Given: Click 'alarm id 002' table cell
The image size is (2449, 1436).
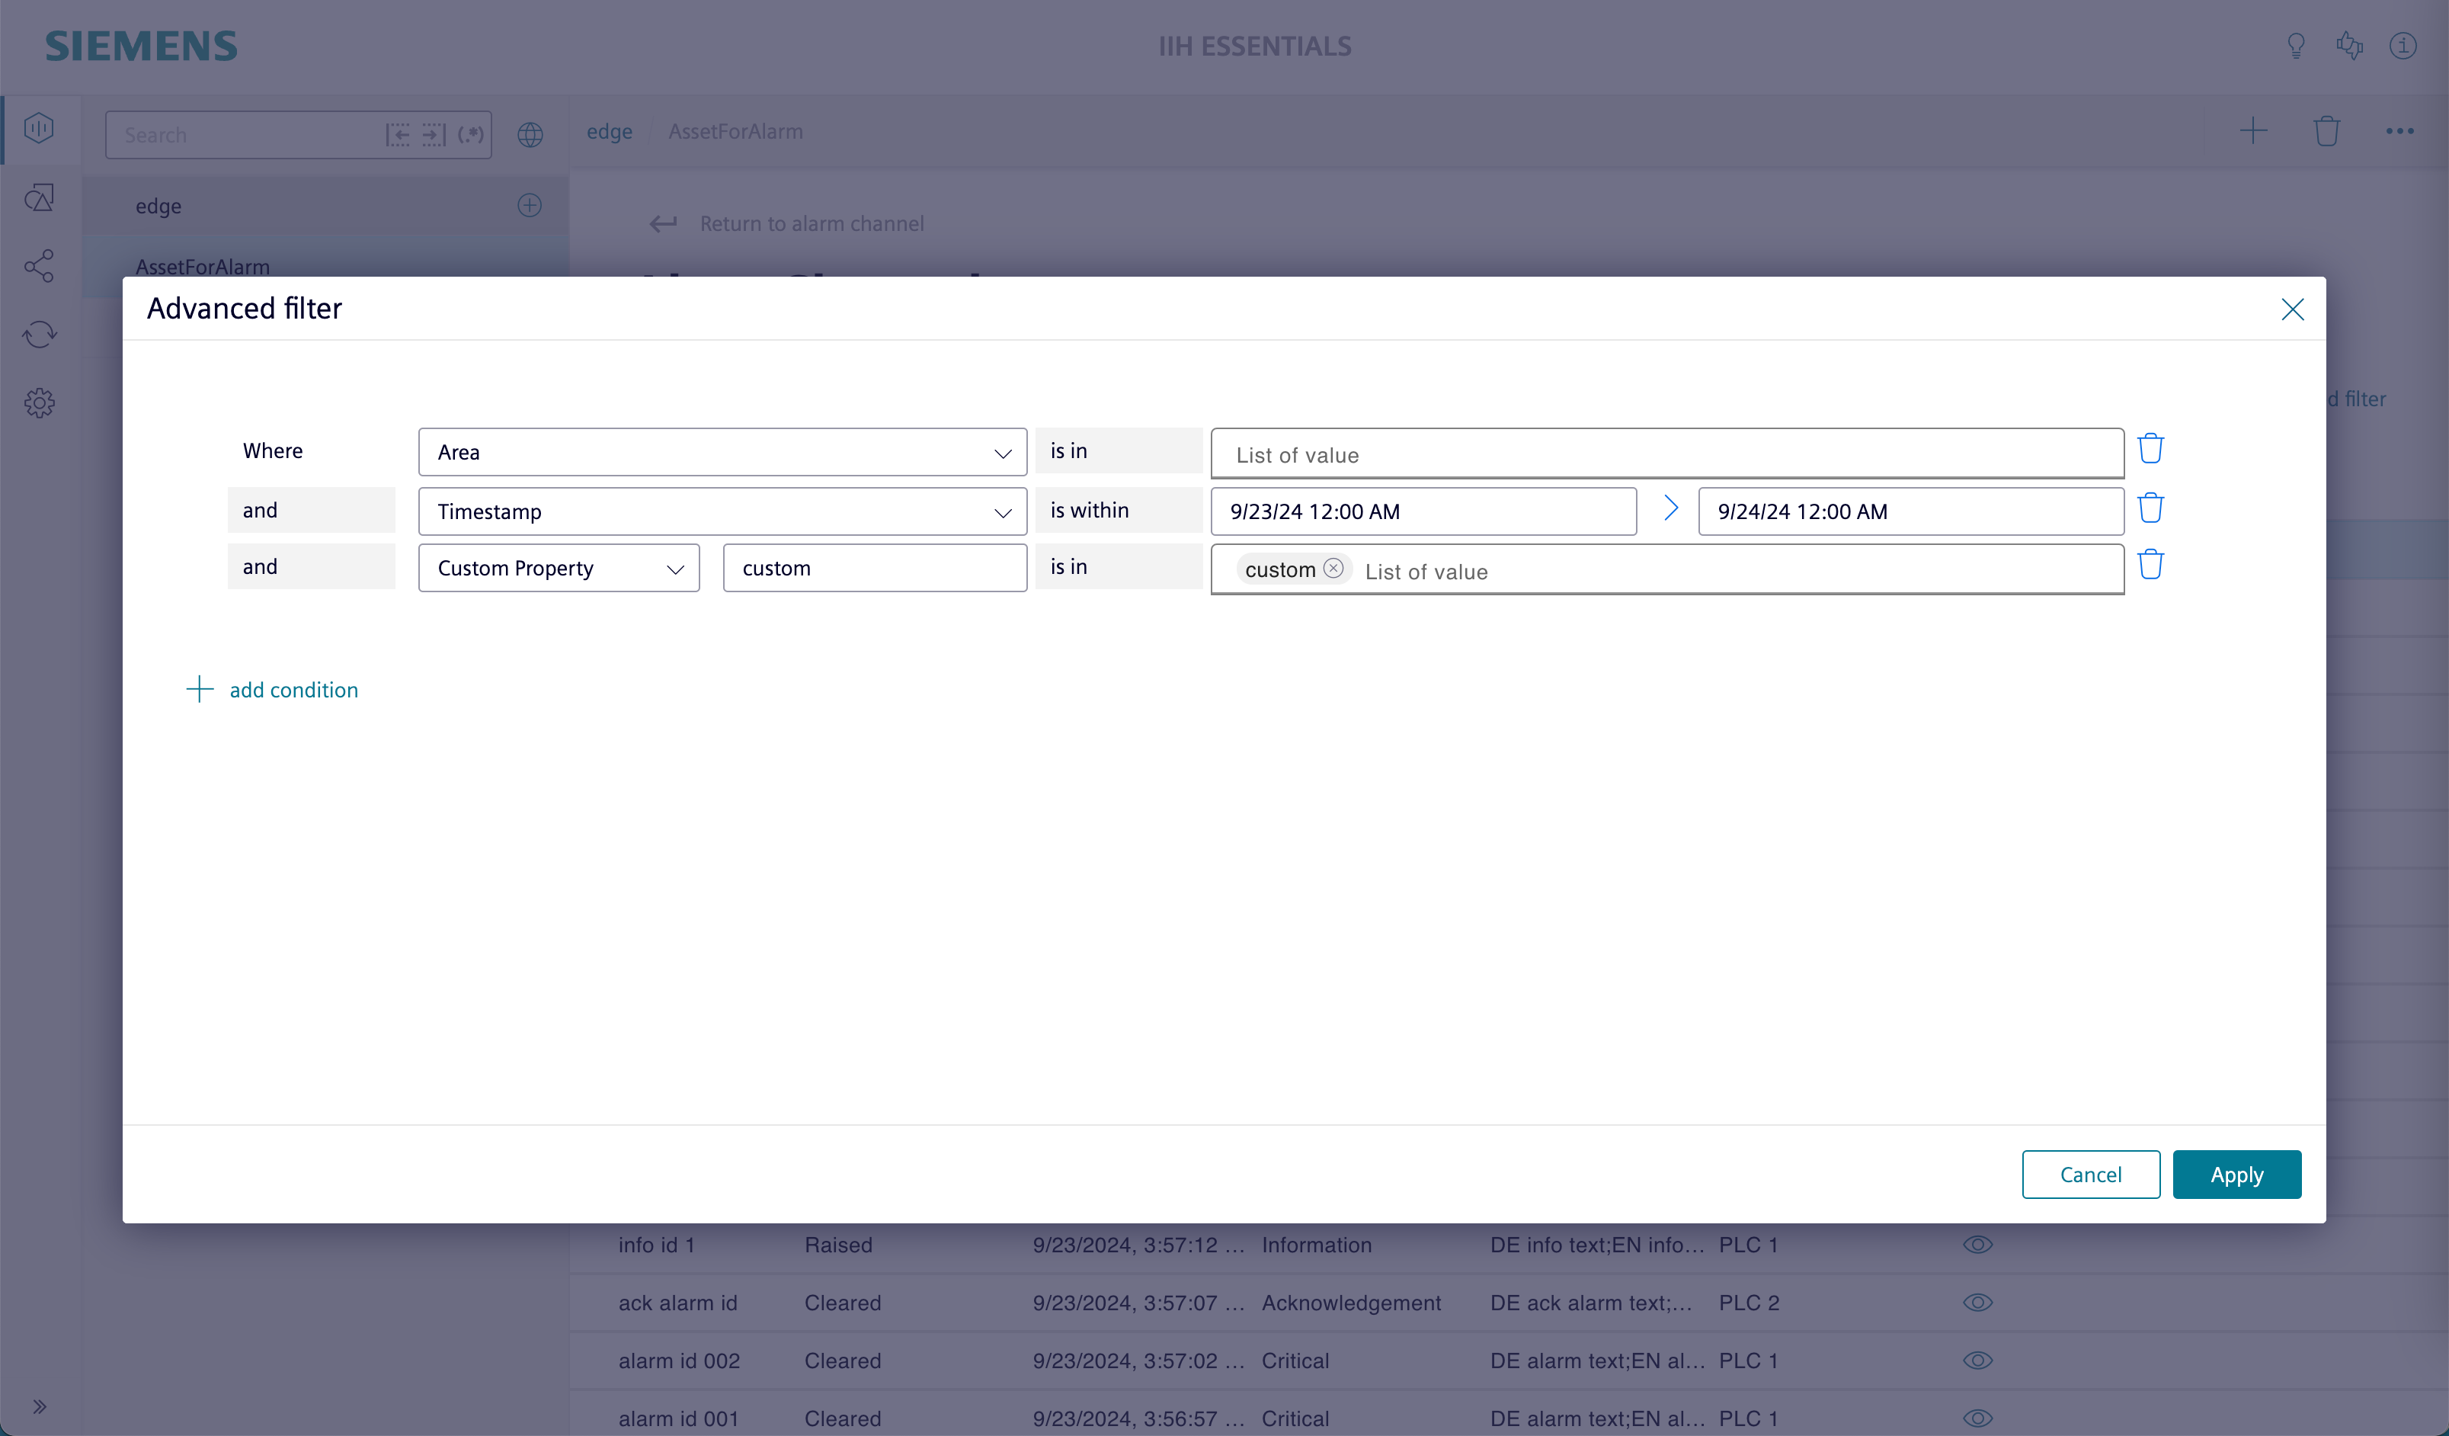Looking at the screenshot, I should point(678,1361).
